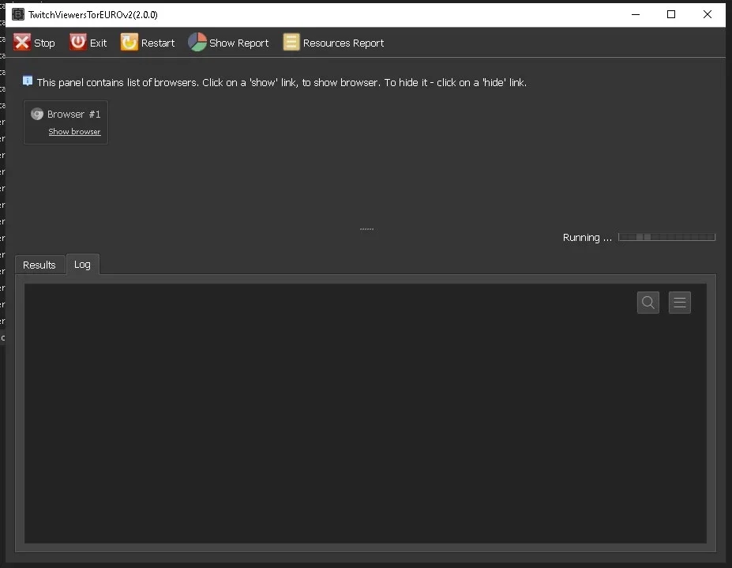Screen dimensions: 732x568
Task: Click the orange Restart icon
Action: click(130, 42)
